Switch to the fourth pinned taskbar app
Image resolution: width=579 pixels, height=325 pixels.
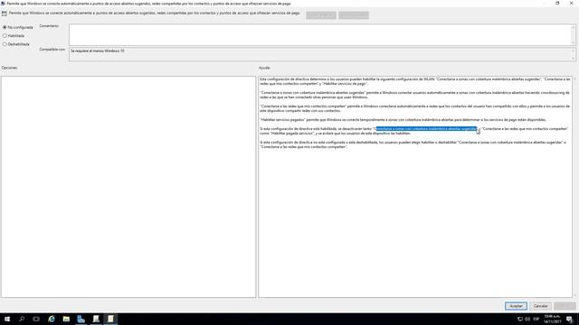pyautogui.click(x=96, y=319)
